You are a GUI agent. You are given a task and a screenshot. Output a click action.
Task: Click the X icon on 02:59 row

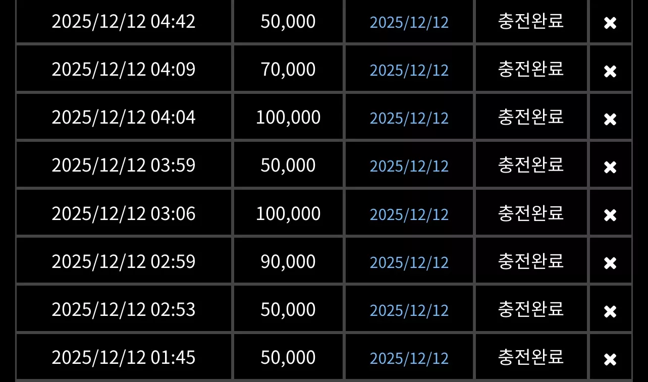(x=610, y=263)
